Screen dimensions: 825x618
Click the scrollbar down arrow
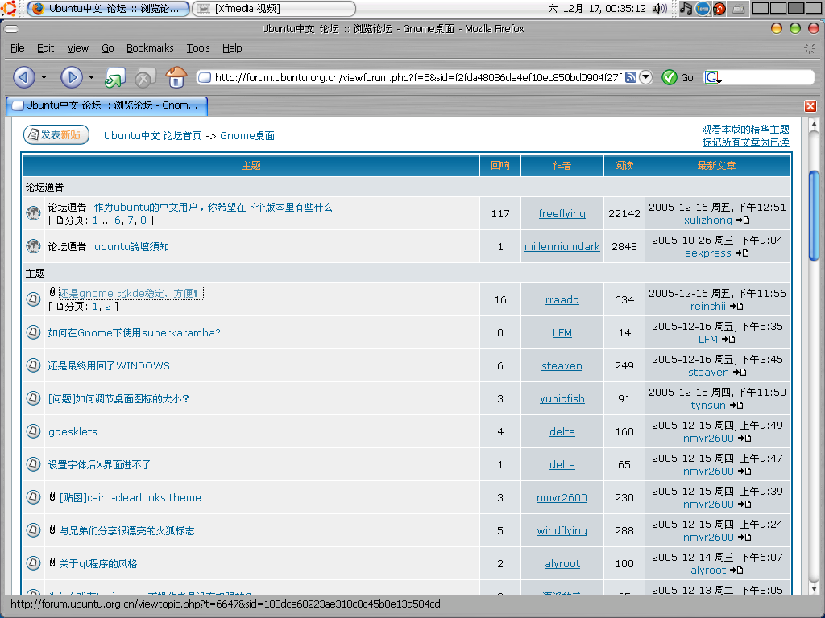(814, 589)
